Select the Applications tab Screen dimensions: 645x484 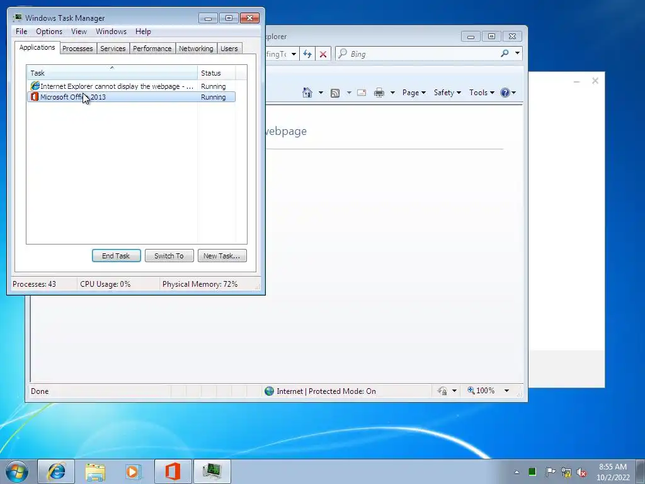click(x=37, y=47)
